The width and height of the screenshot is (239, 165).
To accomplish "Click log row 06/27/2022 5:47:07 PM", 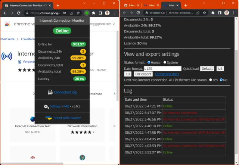I will click(175, 113).
